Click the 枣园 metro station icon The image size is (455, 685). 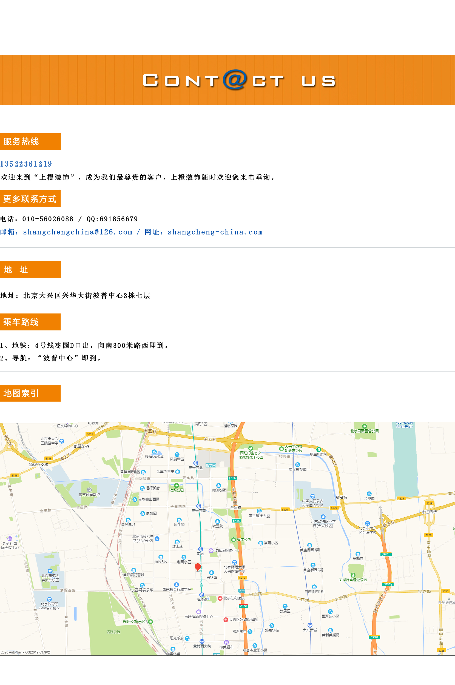point(201,549)
